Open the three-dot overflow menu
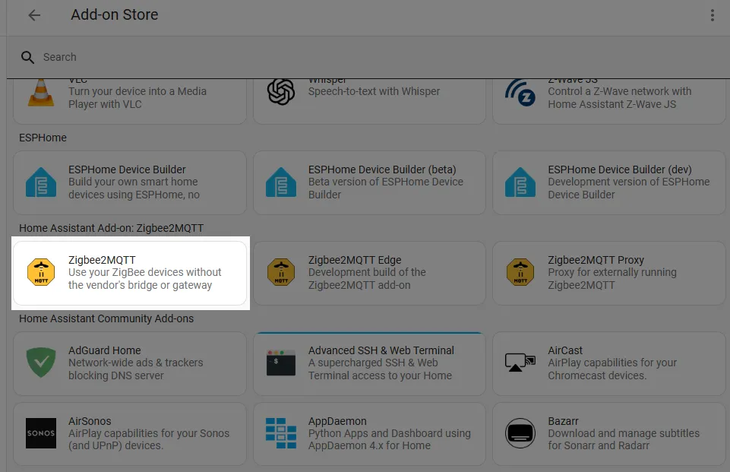The image size is (730, 472). pos(712,14)
